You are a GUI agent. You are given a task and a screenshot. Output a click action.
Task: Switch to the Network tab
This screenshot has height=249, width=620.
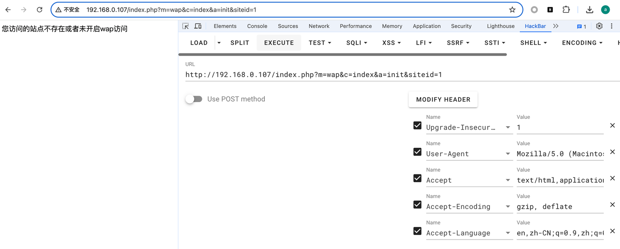pyautogui.click(x=319, y=26)
